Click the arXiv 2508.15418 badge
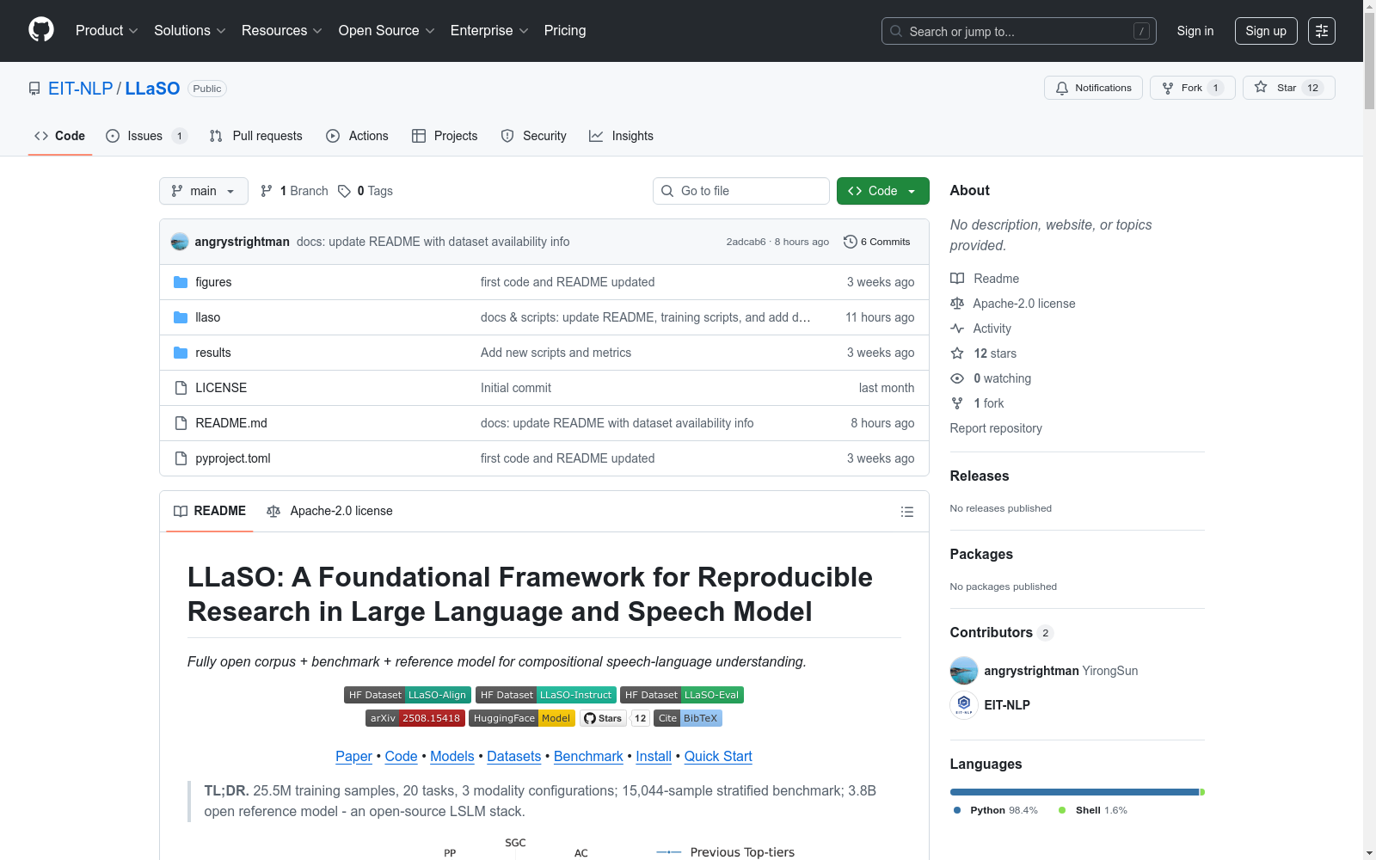 pyautogui.click(x=415, y=718)
